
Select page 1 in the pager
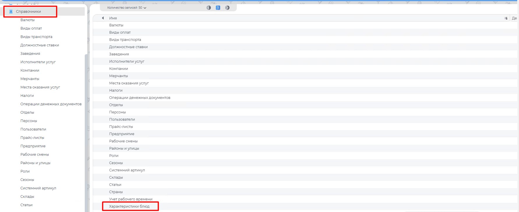(x=218, y=8)
